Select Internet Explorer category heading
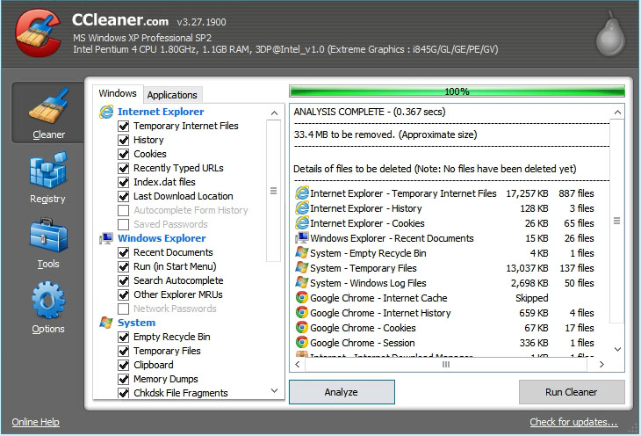641x436 pixels. coord(161,112)
